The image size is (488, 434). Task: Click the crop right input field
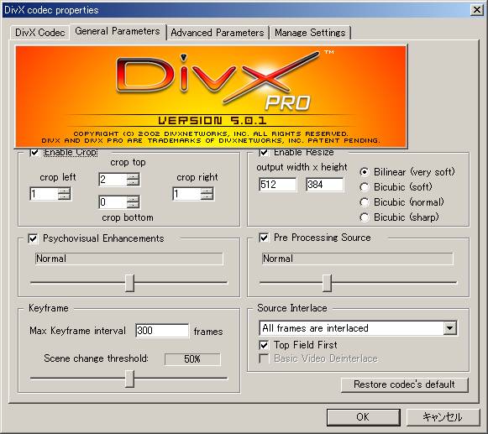[x=186, y=194]
